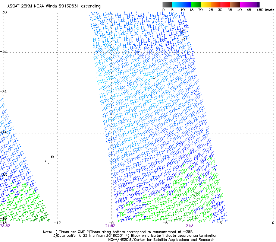Click the -36 latitude label
This screenshot has height=242, width=276.
(x=3, y=133)
